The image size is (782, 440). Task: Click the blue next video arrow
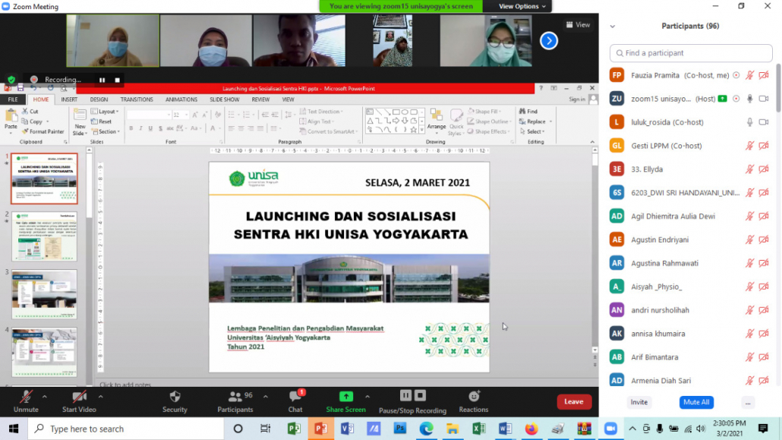tap(549, 41)
